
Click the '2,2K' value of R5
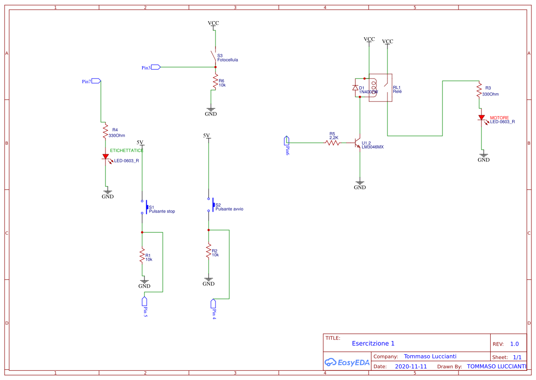334,138
